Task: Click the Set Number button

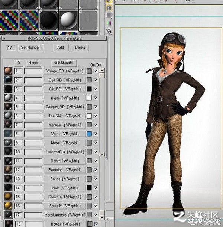Action: [31, 48]
